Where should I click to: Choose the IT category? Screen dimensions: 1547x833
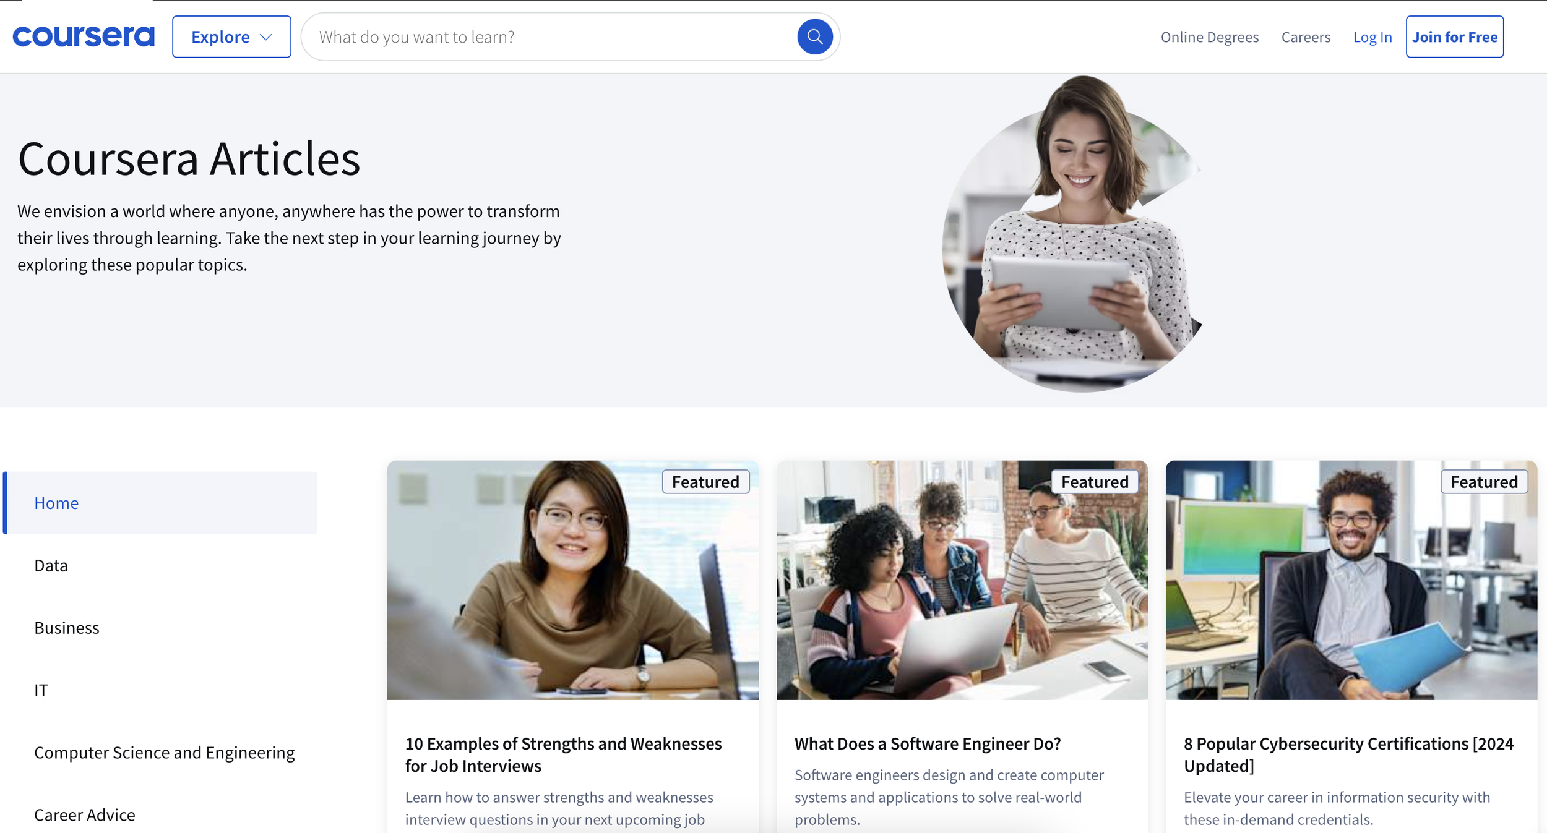[41, 690]
